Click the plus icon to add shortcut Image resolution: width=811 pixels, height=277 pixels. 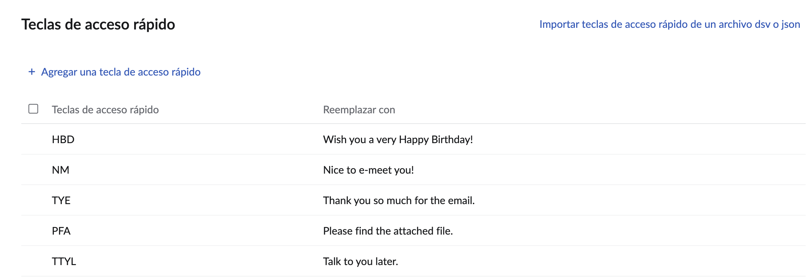[32, 72]
